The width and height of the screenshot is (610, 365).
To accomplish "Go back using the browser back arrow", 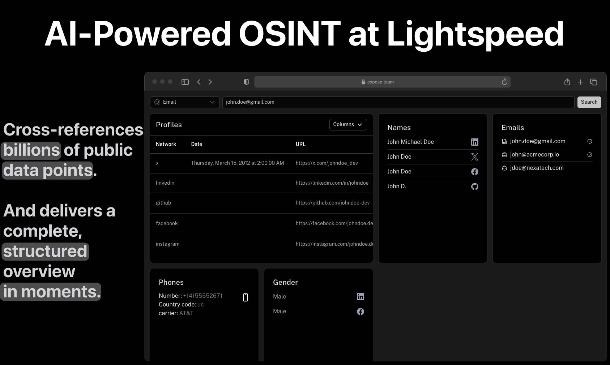I will pyautogui.click(x=199, y=82).
